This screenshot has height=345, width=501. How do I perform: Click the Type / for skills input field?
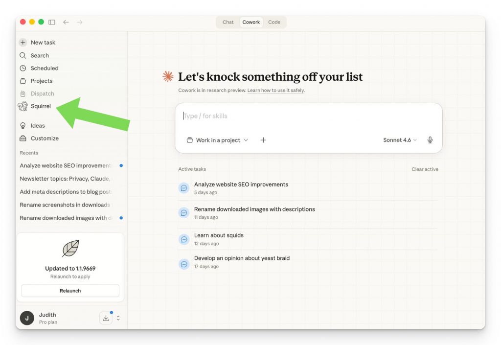[308, 116]
